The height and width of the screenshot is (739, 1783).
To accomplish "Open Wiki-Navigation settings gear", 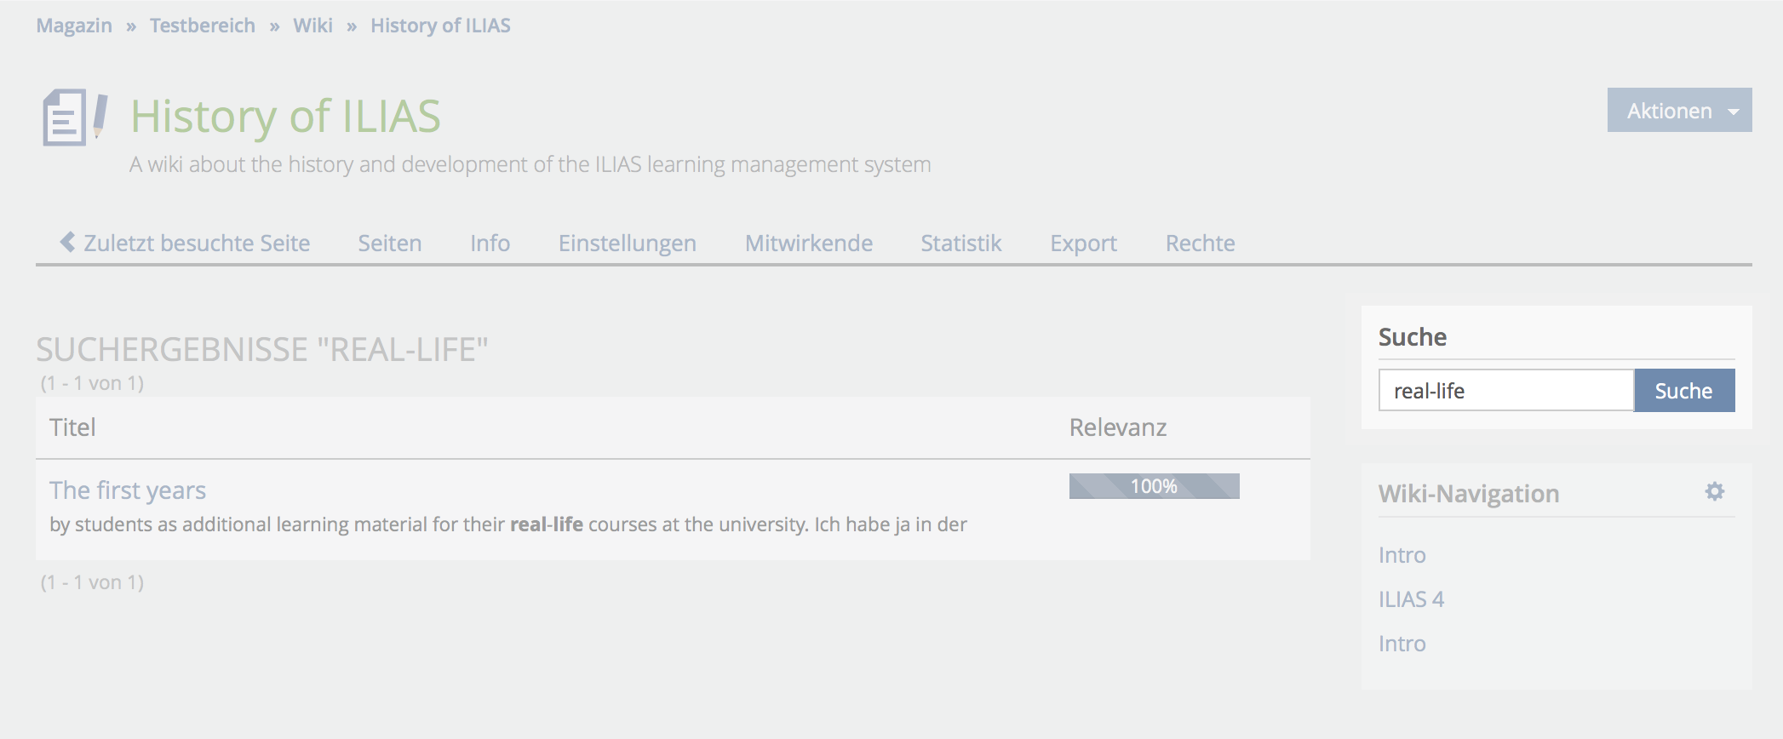I will point(1714,491).
